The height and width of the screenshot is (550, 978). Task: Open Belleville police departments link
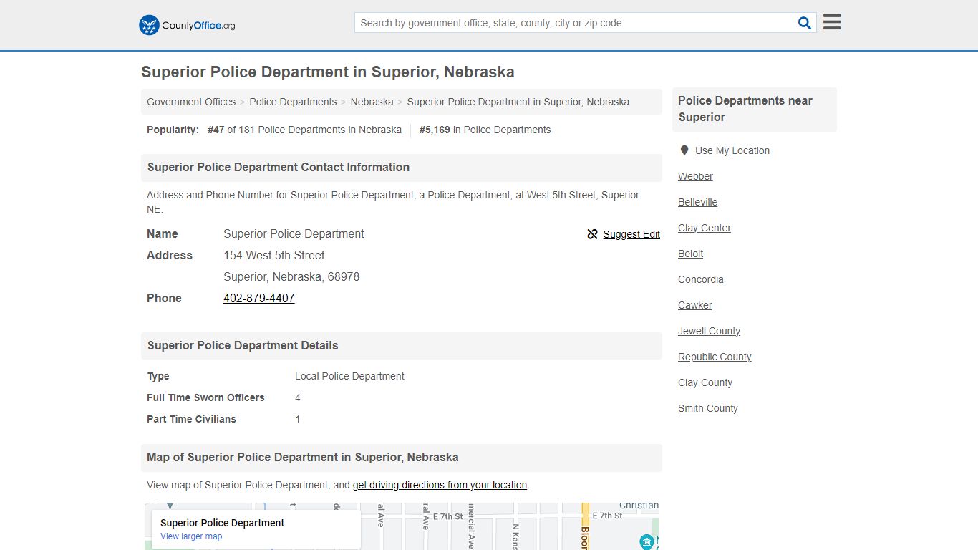[697, 202]
